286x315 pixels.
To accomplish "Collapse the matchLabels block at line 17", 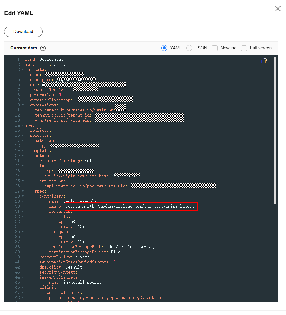I will (23, 140).
